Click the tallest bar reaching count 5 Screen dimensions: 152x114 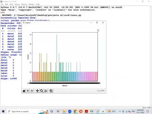tap(57, 53)
